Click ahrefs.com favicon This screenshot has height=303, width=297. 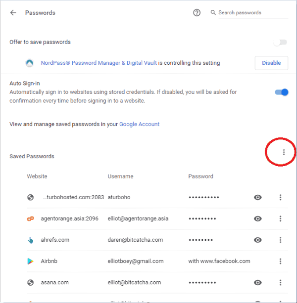[x=30, y=240]
